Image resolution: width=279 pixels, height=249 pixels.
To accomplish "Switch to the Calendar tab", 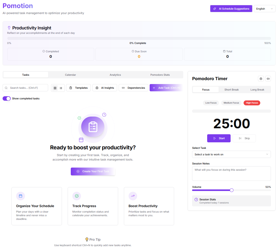I will coord(70,75).
